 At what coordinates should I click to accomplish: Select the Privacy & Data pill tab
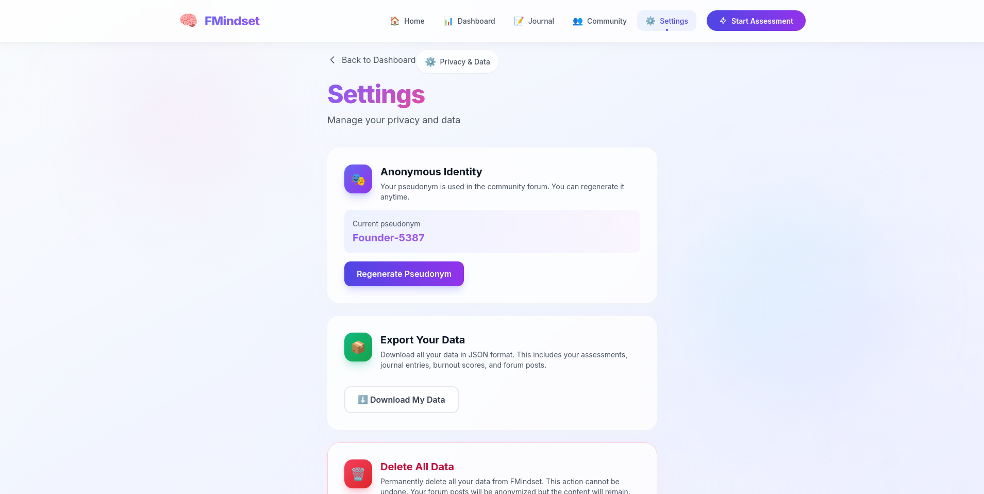(458, 62)
